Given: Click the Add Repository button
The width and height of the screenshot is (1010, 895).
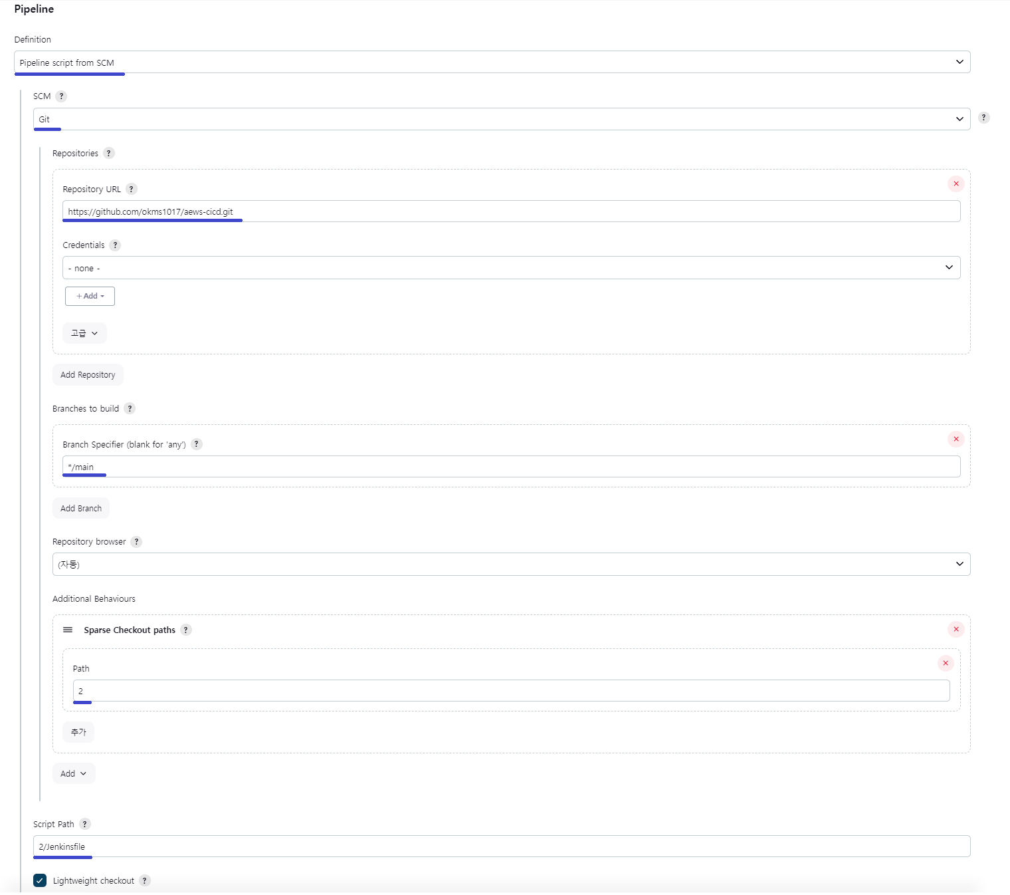Looking at the screenshot, I should 88,375.
